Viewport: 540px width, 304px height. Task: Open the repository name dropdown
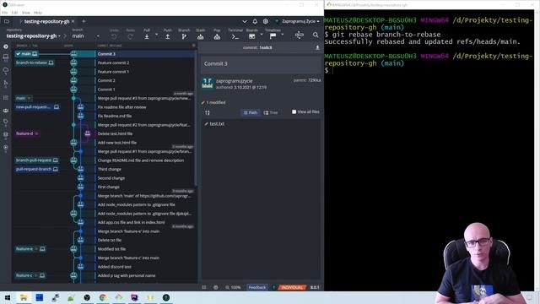[x=34, y=35]
